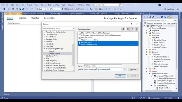Expand Container Tools options node
This screenshot has width=182, height=102.
[44, 35]
